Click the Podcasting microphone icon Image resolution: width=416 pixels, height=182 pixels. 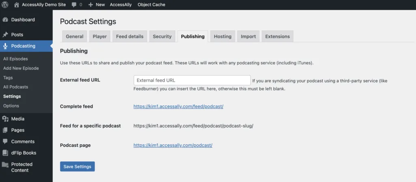(5, 46)
